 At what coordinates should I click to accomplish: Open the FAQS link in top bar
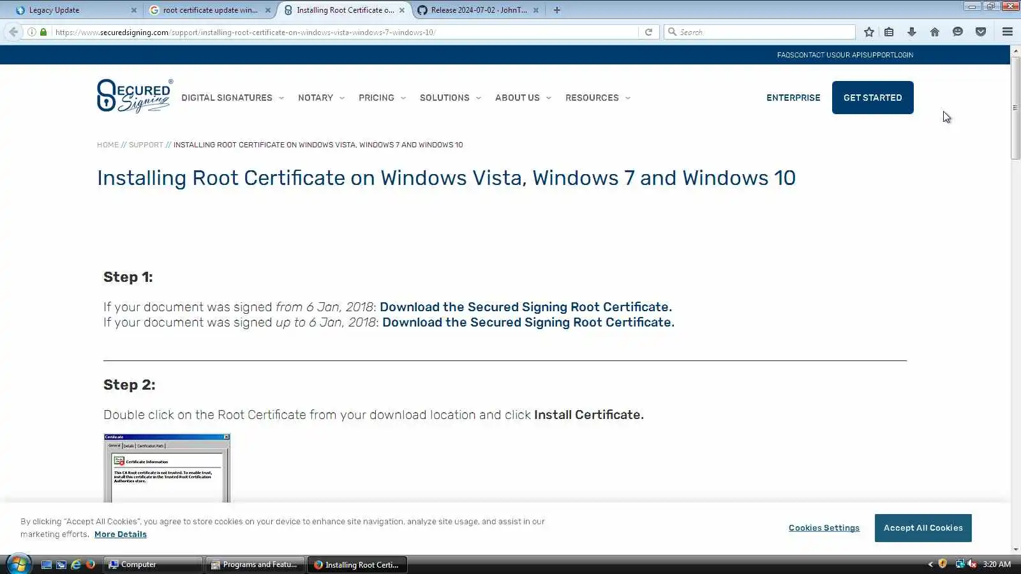pyautogui.click(x=785, y=55)
